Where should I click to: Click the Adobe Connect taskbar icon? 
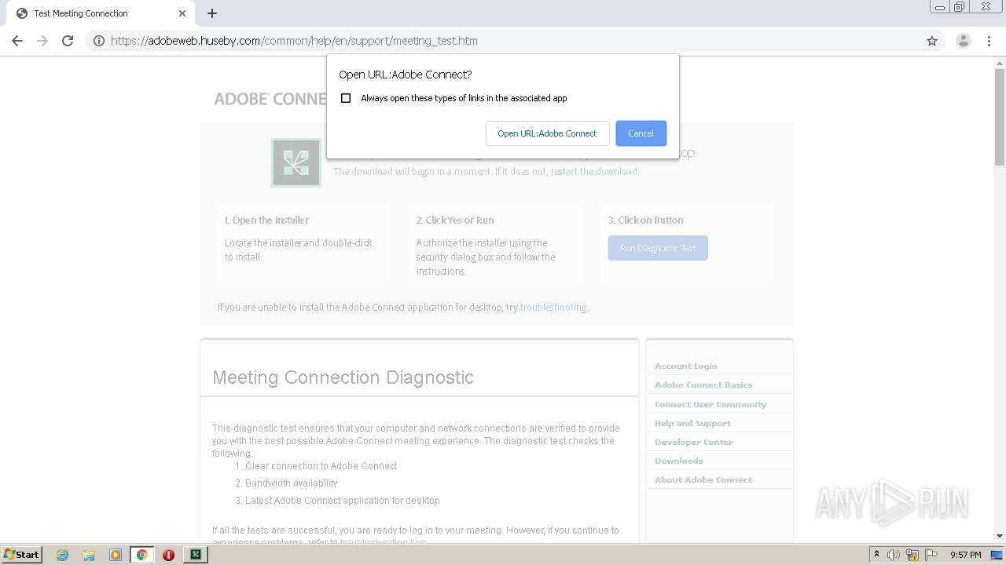coord(195,555)
